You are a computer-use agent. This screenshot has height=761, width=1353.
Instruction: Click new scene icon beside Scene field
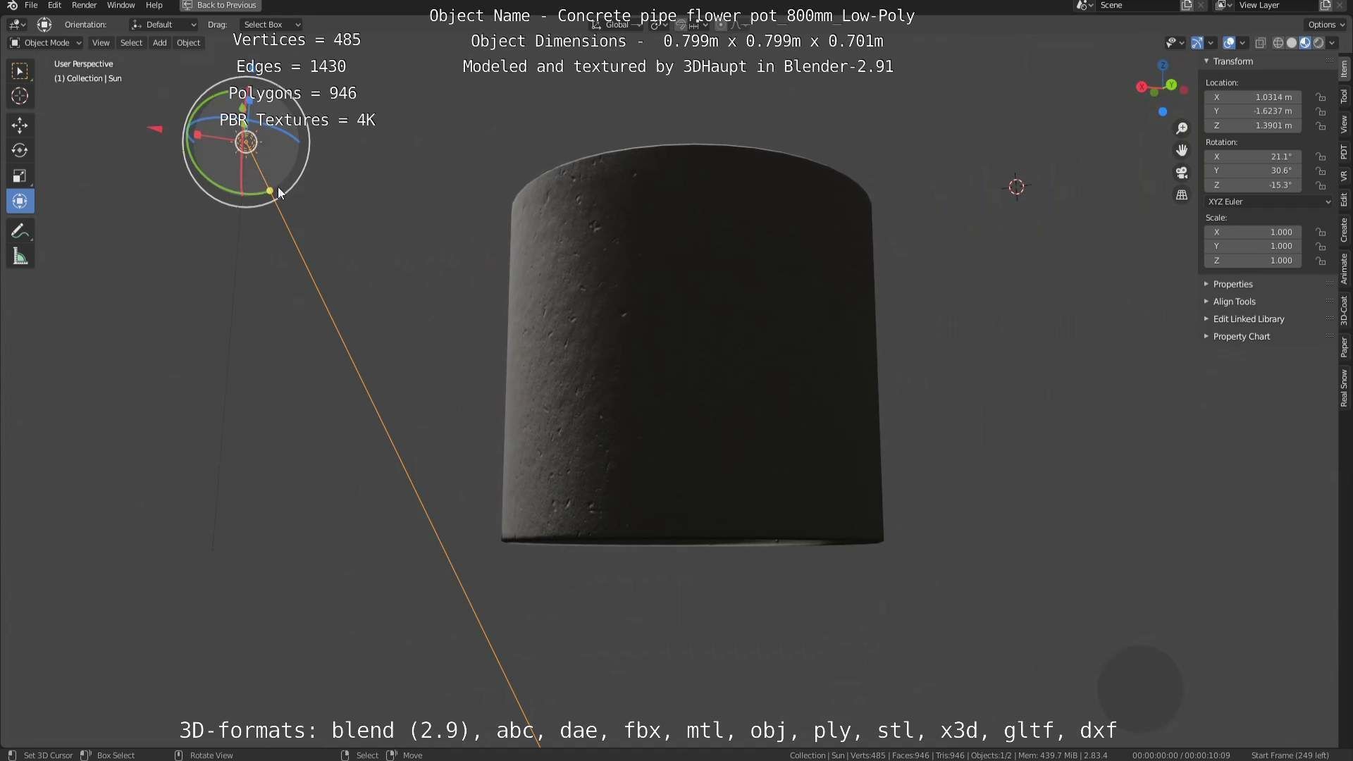tap(1187, 5)
